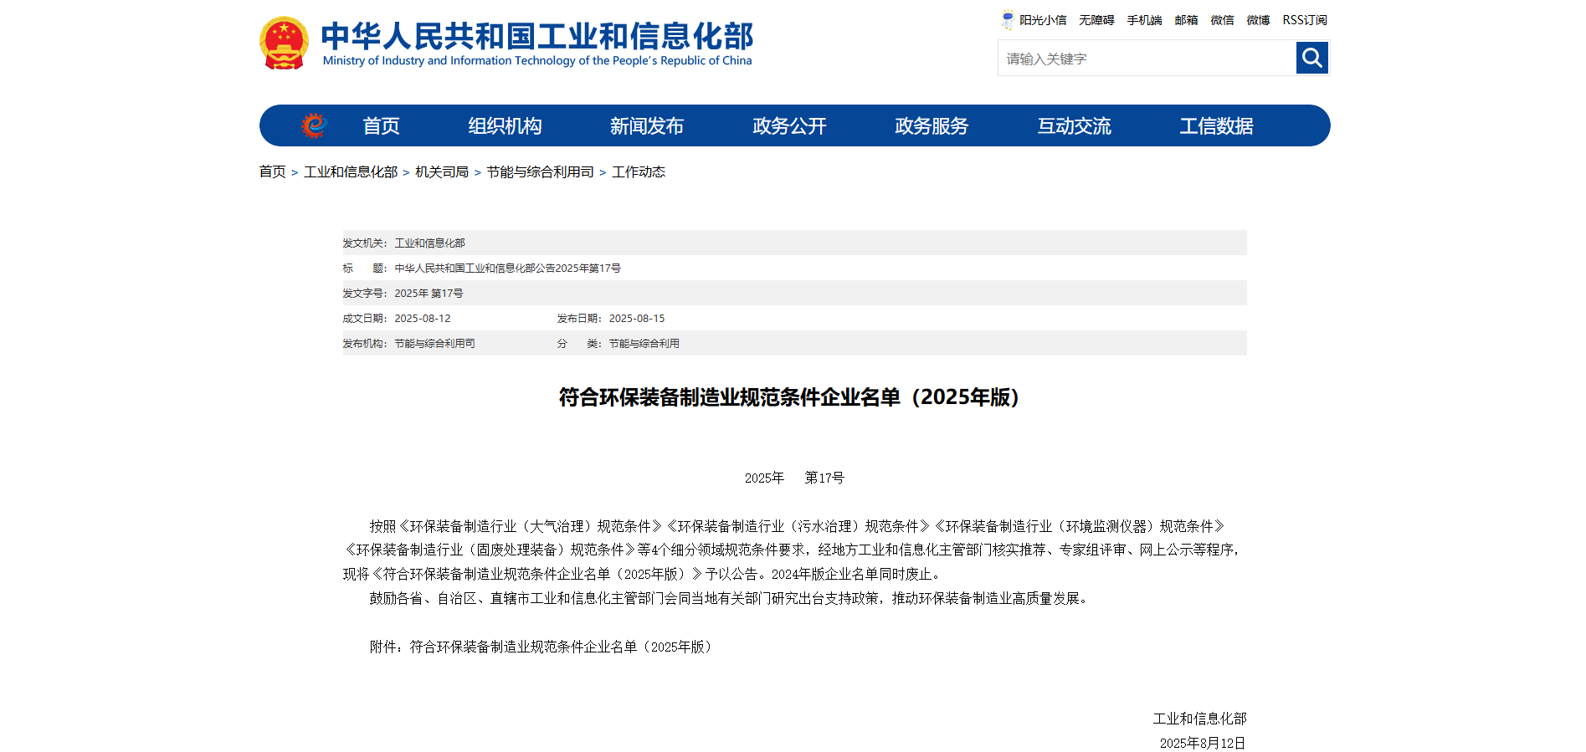Viewport: 1586px width, 752px height.
Task: Click the red gear icon in navigation bar
Action: 314,125
